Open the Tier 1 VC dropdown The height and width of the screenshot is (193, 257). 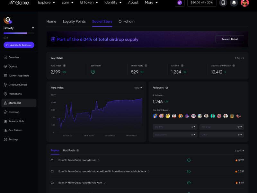(175, 127)
